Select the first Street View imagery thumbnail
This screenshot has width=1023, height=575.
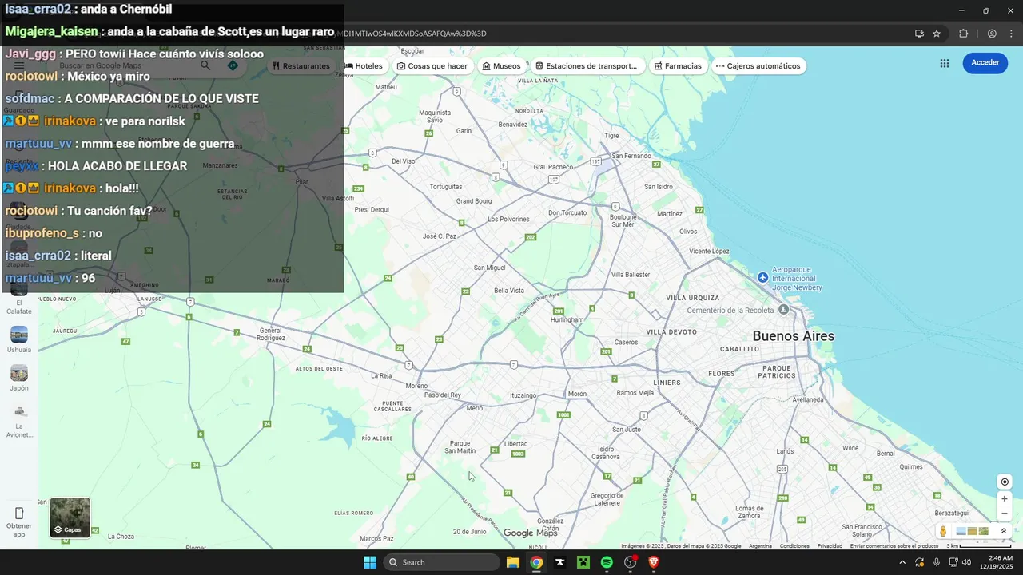pyautogui.click(x=961, y=531)
